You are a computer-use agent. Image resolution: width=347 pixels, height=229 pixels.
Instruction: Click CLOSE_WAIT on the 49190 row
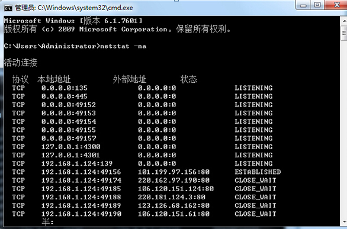pos(256,214)
